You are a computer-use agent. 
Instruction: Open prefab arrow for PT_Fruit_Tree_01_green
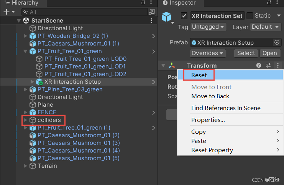[153, 52]
